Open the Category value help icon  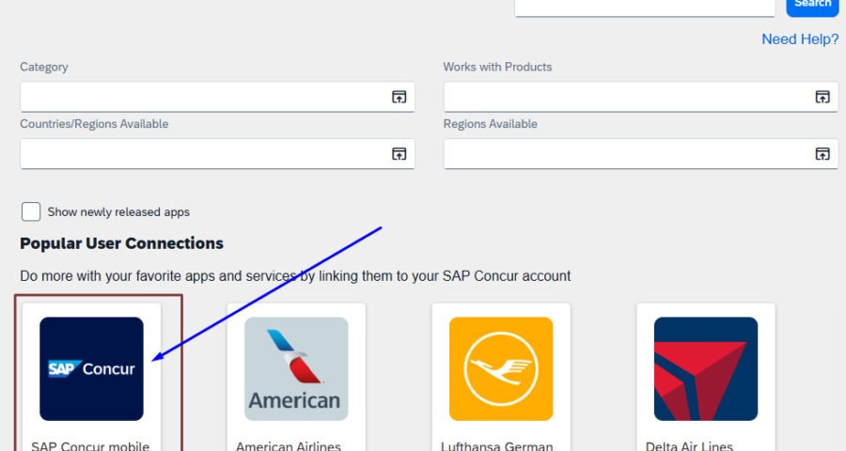(399, 97)
